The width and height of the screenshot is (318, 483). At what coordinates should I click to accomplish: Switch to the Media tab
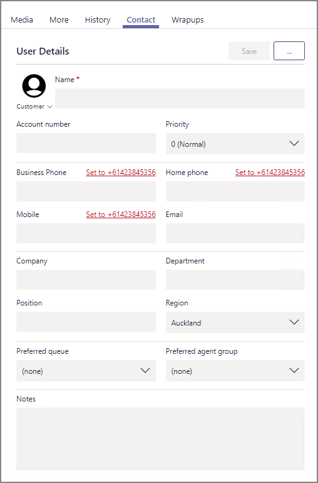(22, 20)
